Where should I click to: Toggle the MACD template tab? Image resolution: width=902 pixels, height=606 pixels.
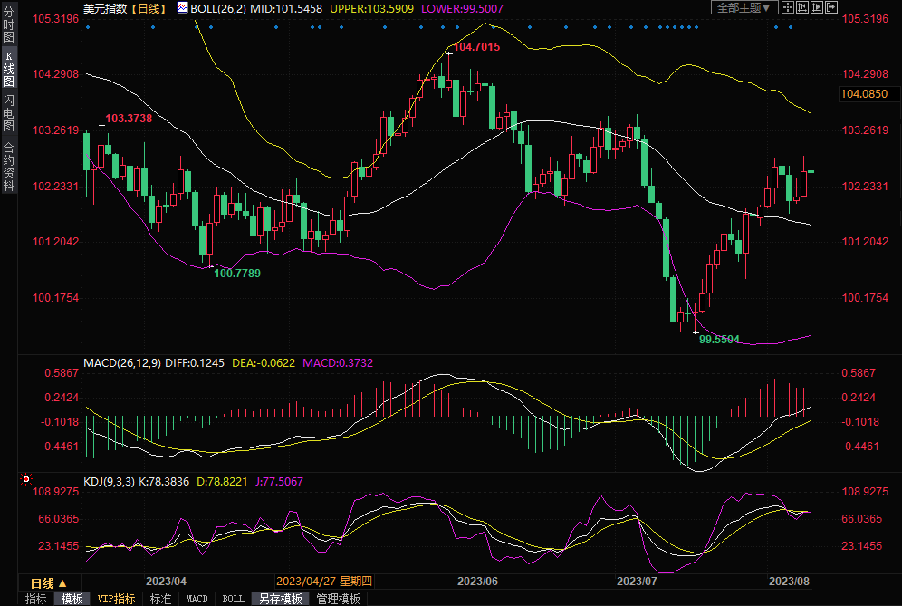tap(197, 599)
